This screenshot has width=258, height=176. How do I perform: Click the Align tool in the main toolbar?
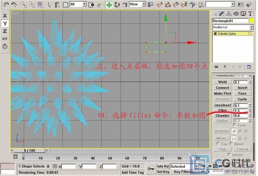(249, 5)
